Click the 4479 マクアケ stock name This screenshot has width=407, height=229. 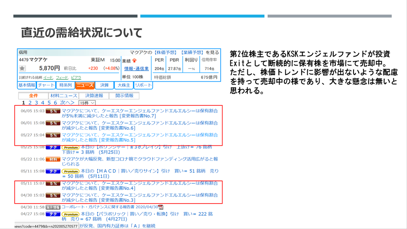pyautogui.click(x=33, y=60)
